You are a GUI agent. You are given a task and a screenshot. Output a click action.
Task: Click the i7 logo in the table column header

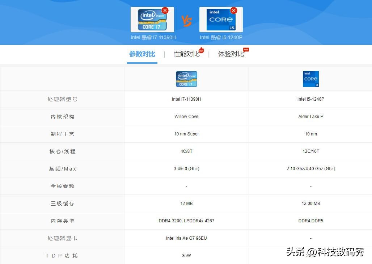tap(186, 79)
